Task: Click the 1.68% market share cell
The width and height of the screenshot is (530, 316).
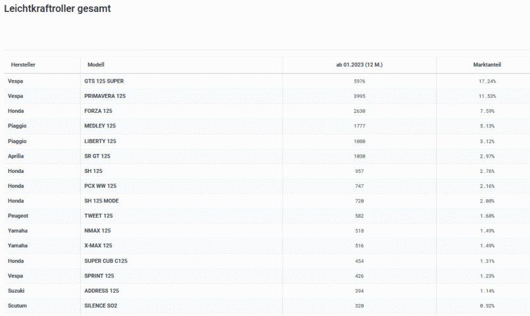Action: click(487, 216)
